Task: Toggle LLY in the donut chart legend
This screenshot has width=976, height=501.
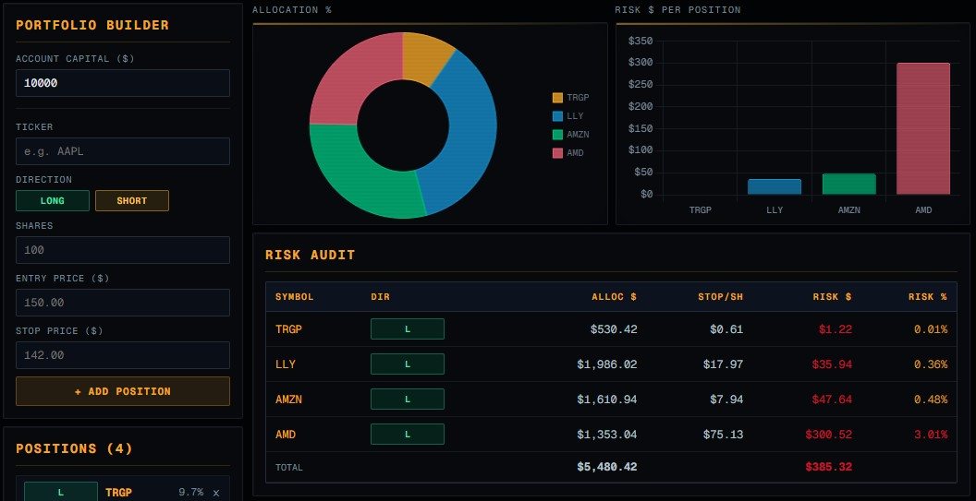Action: (x=567, y=115)
